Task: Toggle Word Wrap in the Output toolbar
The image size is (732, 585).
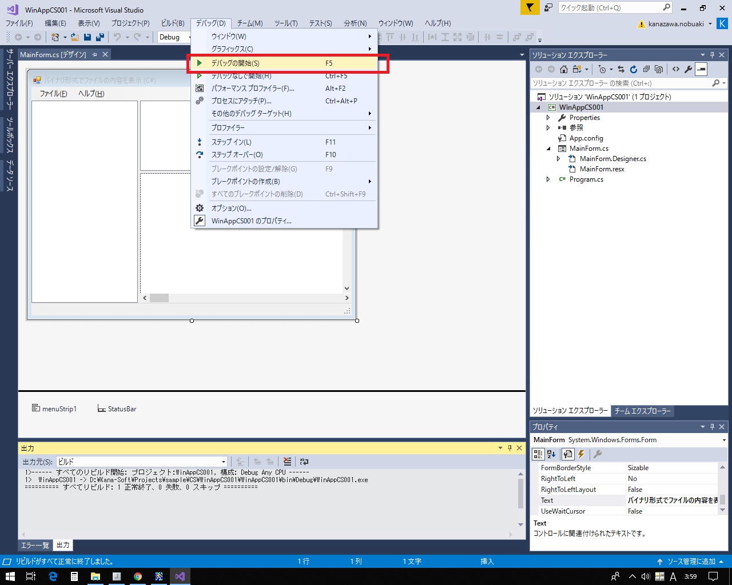Action: [304, 462]
